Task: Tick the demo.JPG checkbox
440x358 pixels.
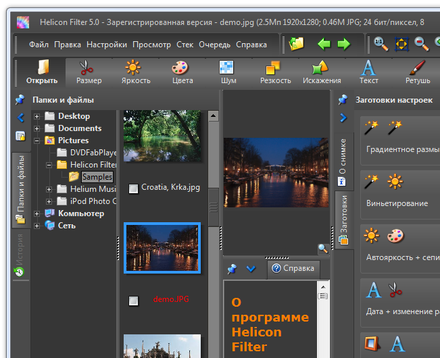Action: coord(133,301)
